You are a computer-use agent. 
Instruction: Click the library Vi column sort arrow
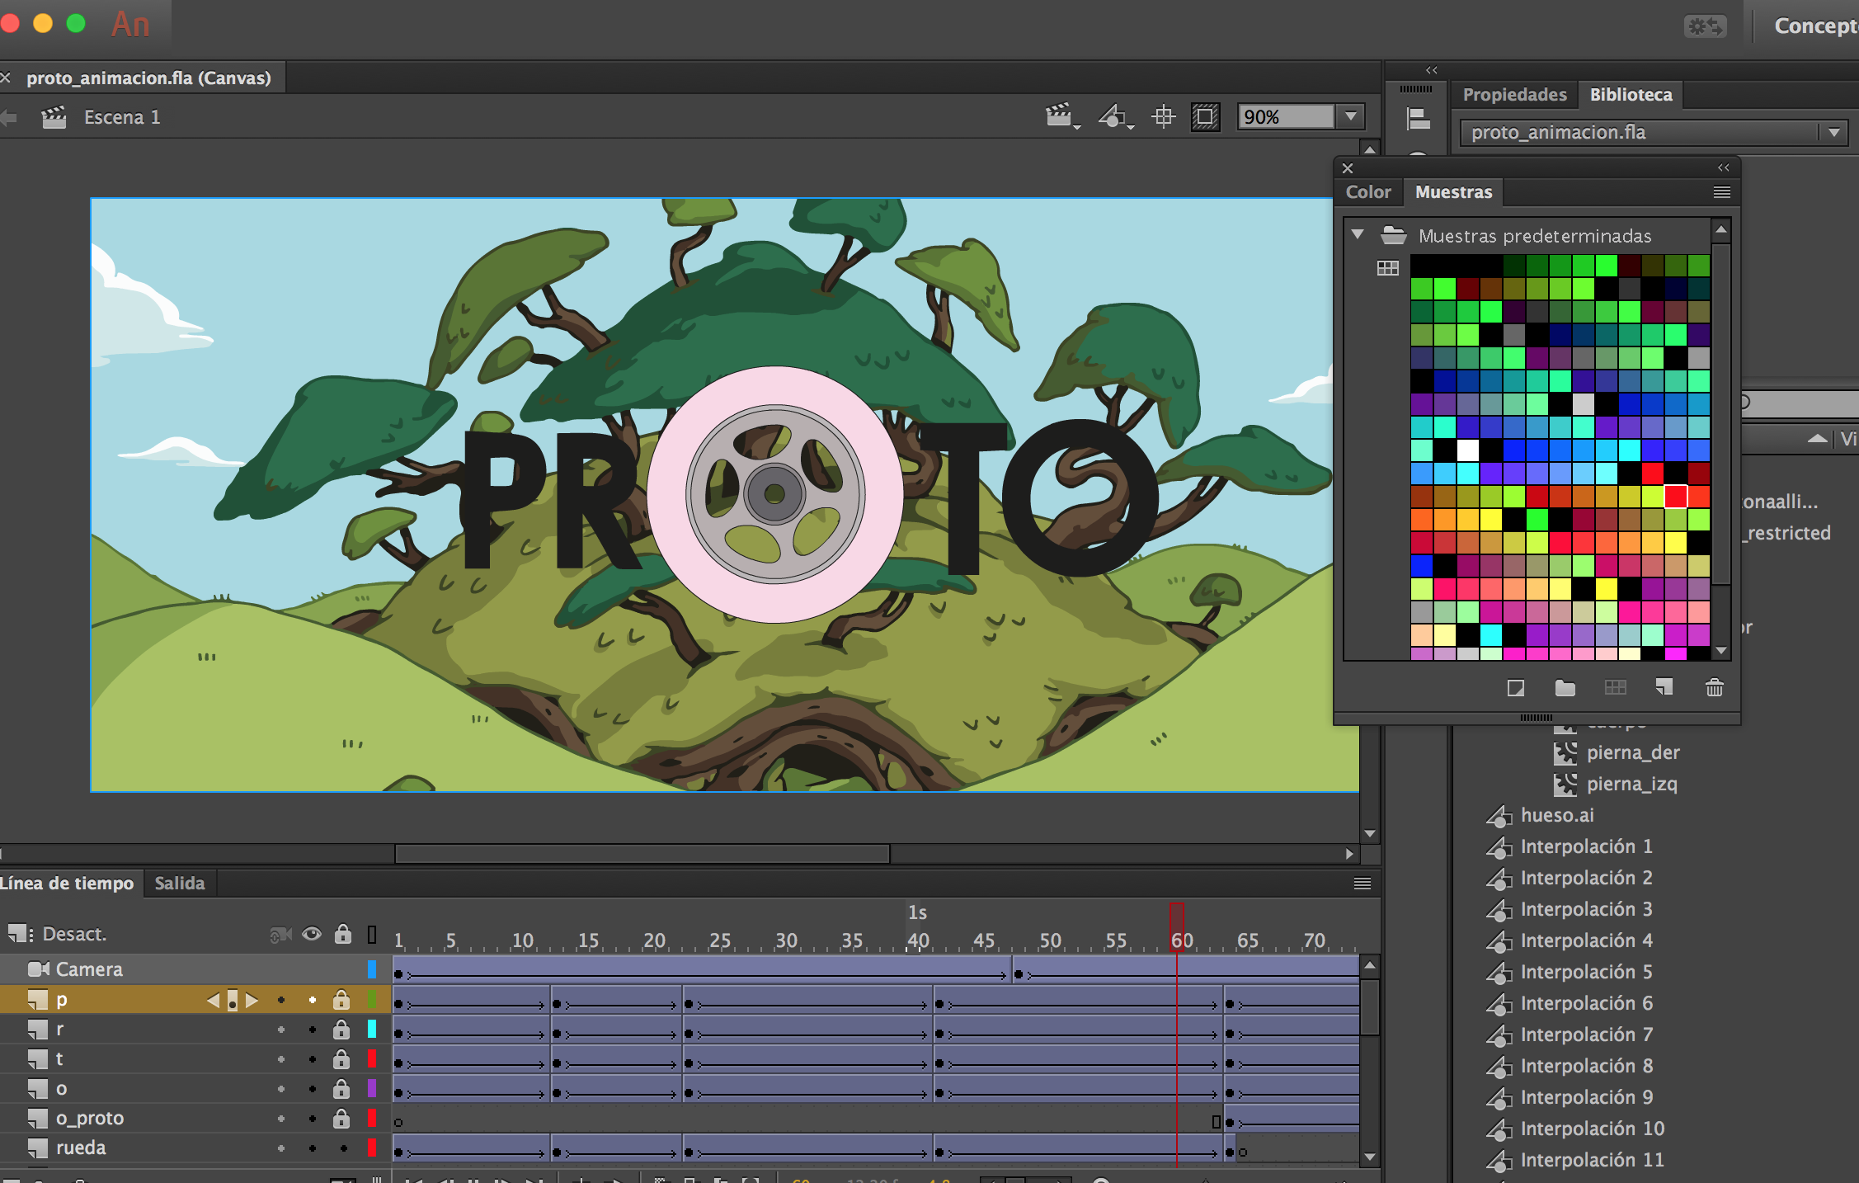[x=1818, y=439]
